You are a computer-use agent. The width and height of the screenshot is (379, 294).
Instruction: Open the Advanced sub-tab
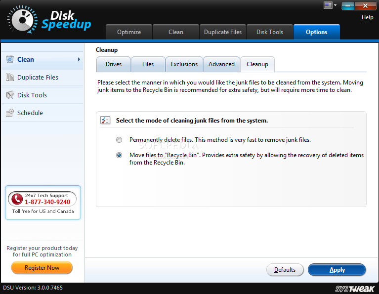(222, 64)
